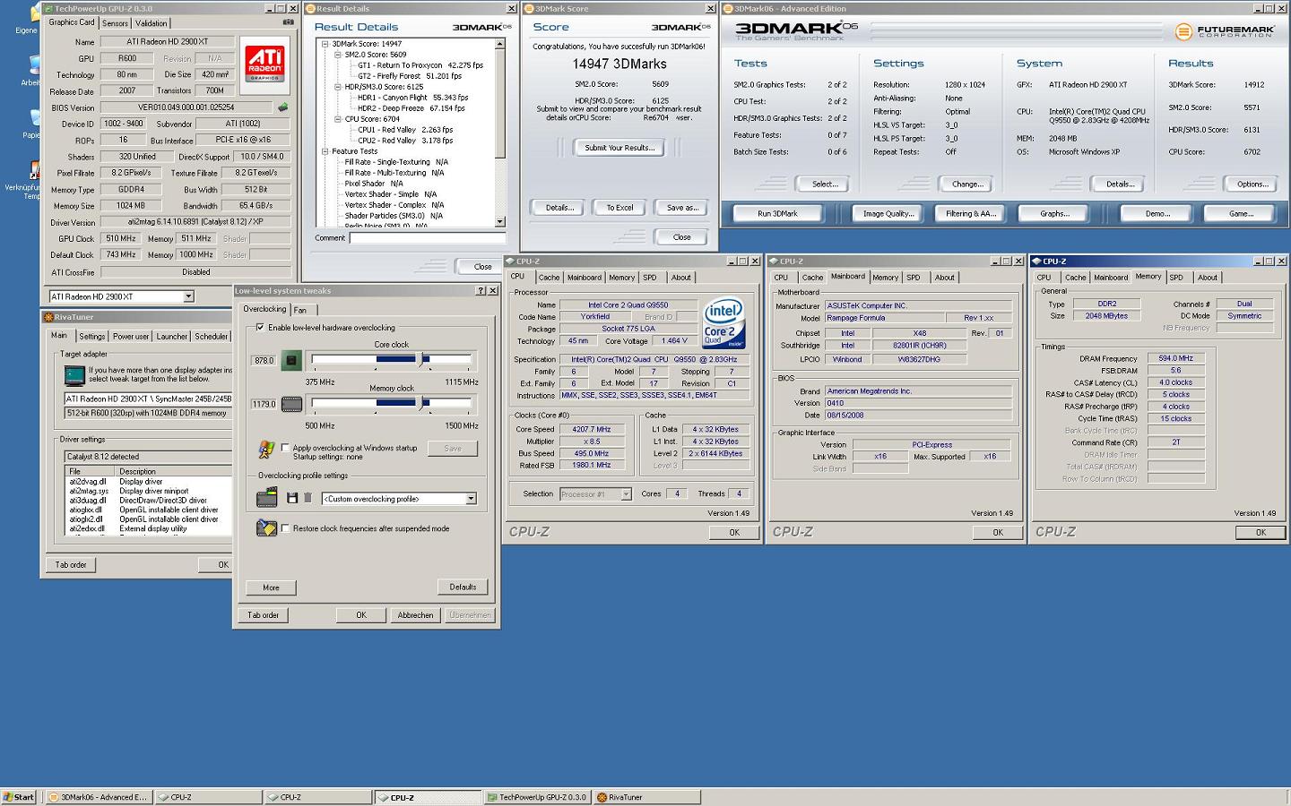
Task: Enable restore clock frequencies after suspended mode
Action: pyautogui.click(x=286, y=528)
